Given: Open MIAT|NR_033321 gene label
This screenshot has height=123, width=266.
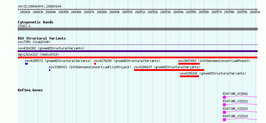Looking at the screenshot, I should 235,101.
